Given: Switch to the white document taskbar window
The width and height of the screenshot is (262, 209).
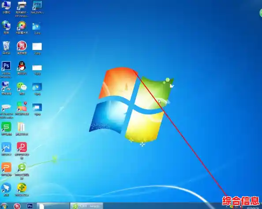Looking at the screenshot, I should [x=53, y=206].
